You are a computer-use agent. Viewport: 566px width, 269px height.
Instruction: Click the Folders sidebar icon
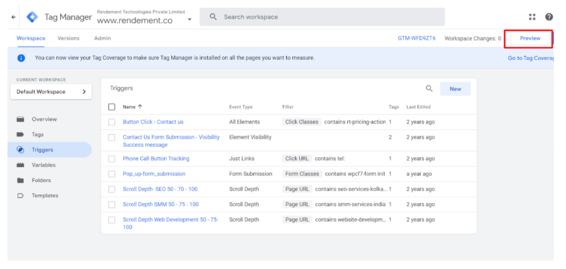point(20,180)
